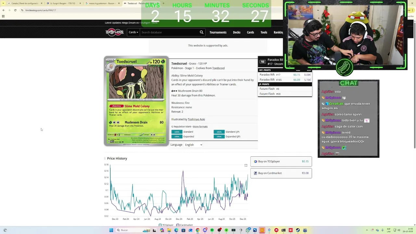Open the Toedscool evolves-from link
The image size is (416, 234).
[218, 68]
